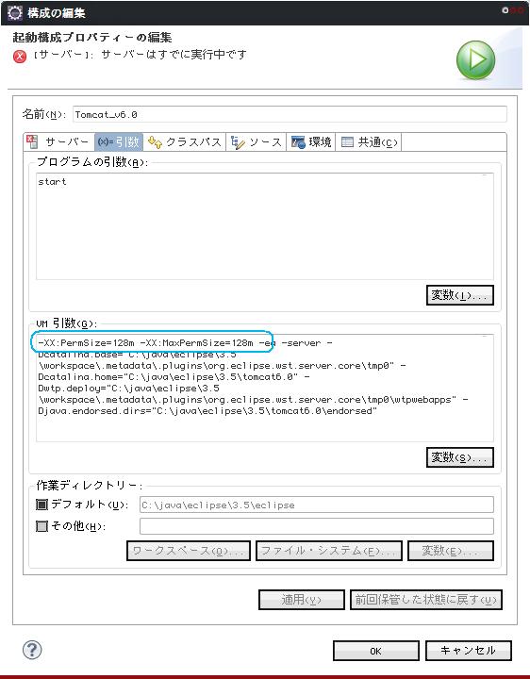The image size is (530, 679).
Task: Click 前回保管した状態に戻す button
Action: tap(426, 600)
